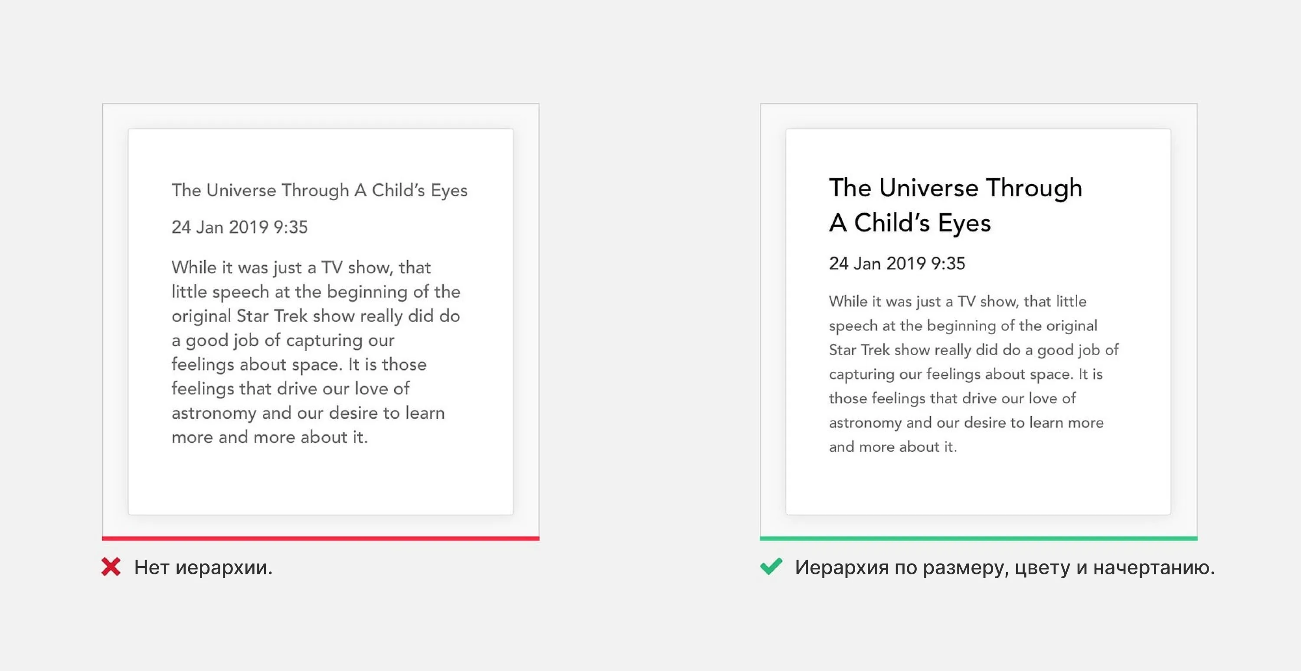Screen dimensions: 1301x671
Task: Click the right line 'and more about it.'
Action: [x=893, y=447]
